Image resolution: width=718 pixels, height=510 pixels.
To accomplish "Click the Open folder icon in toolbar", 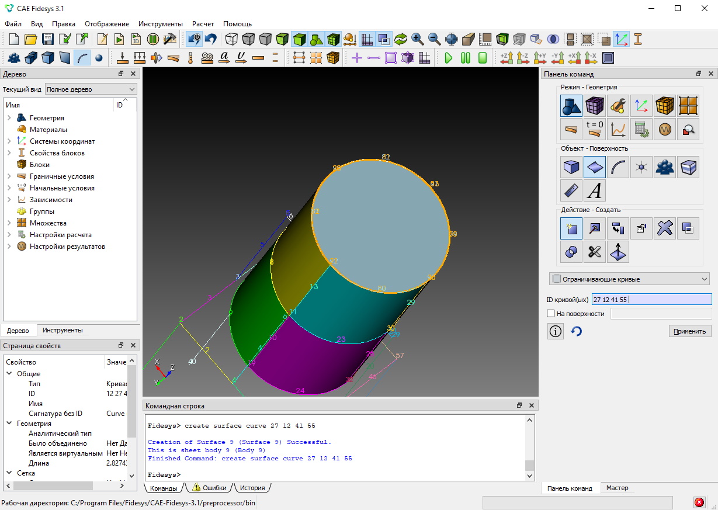I will coord(31,39).
